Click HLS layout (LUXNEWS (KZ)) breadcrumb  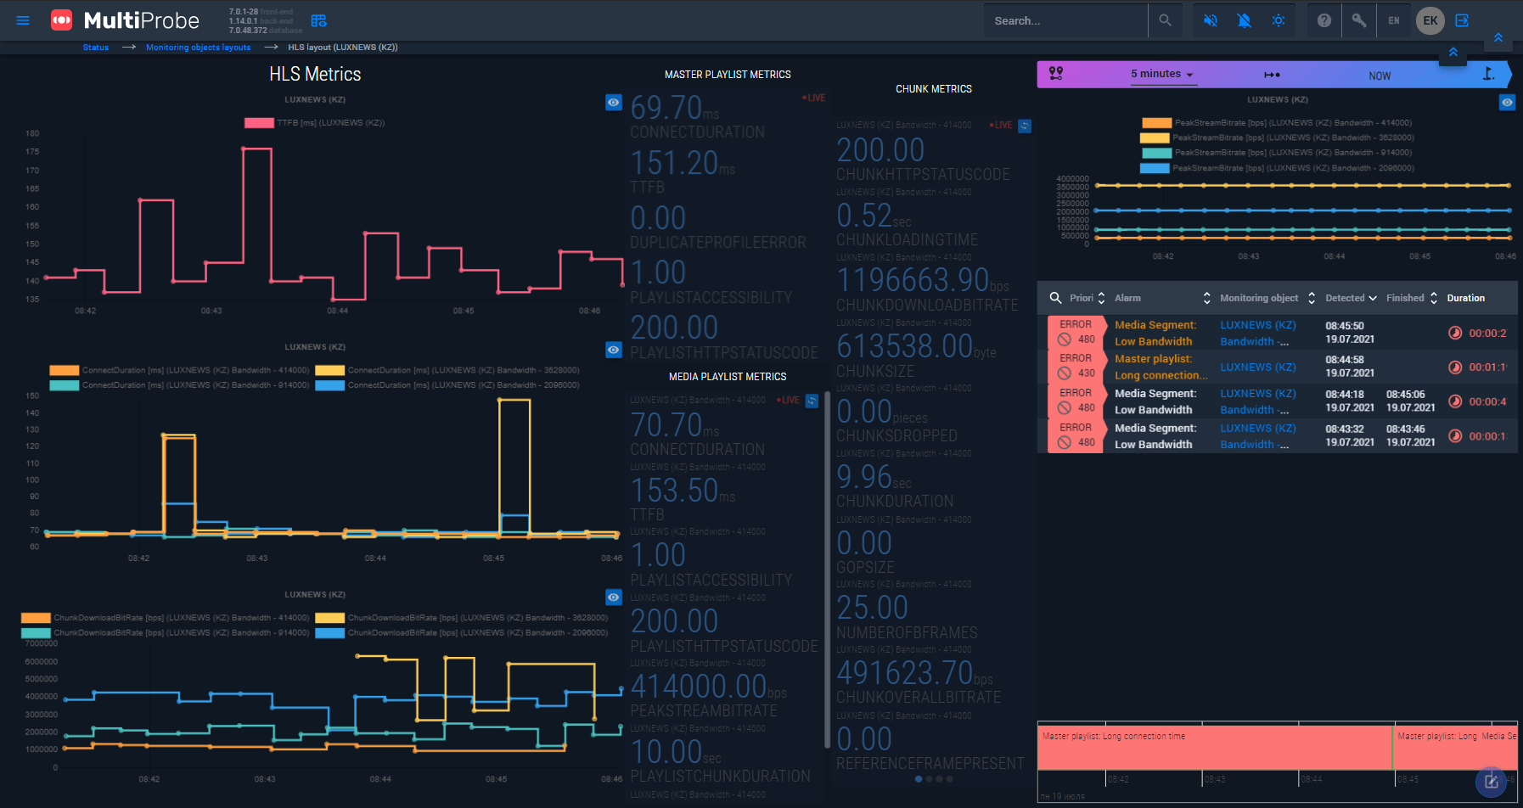[343, 48]
